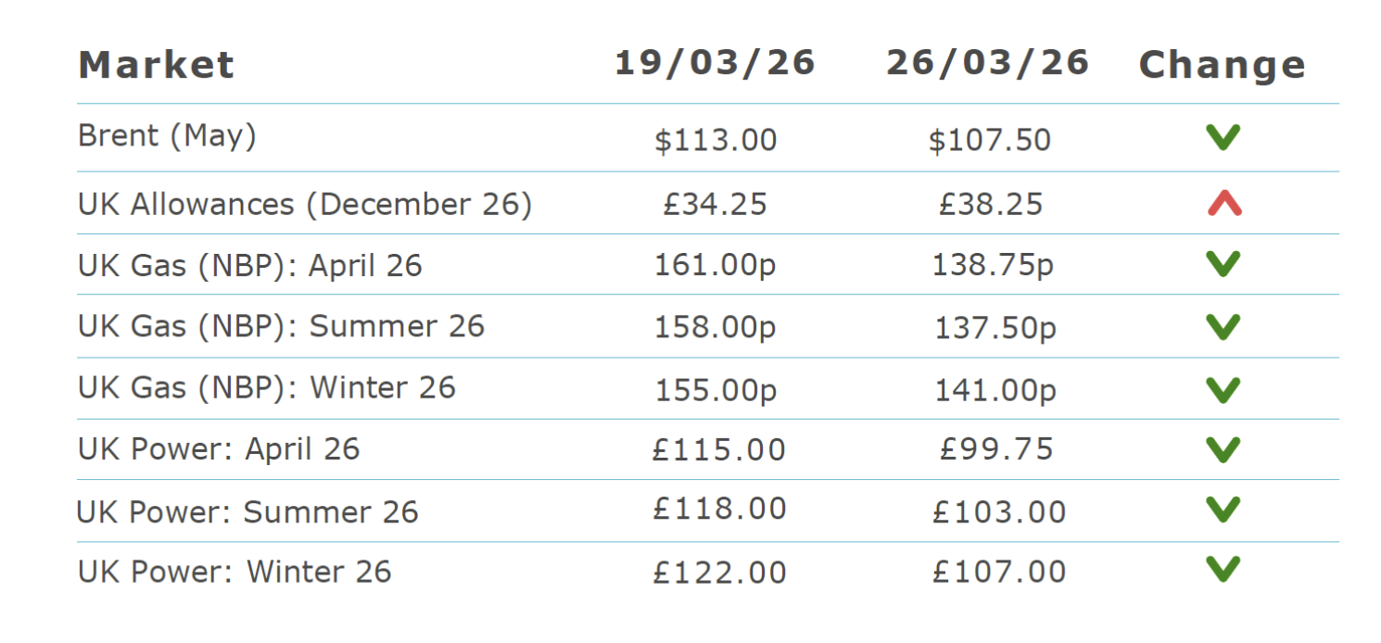
Task: Click the down arrow for UK Gas Winter 26
Action: (x=1223, y=389)
